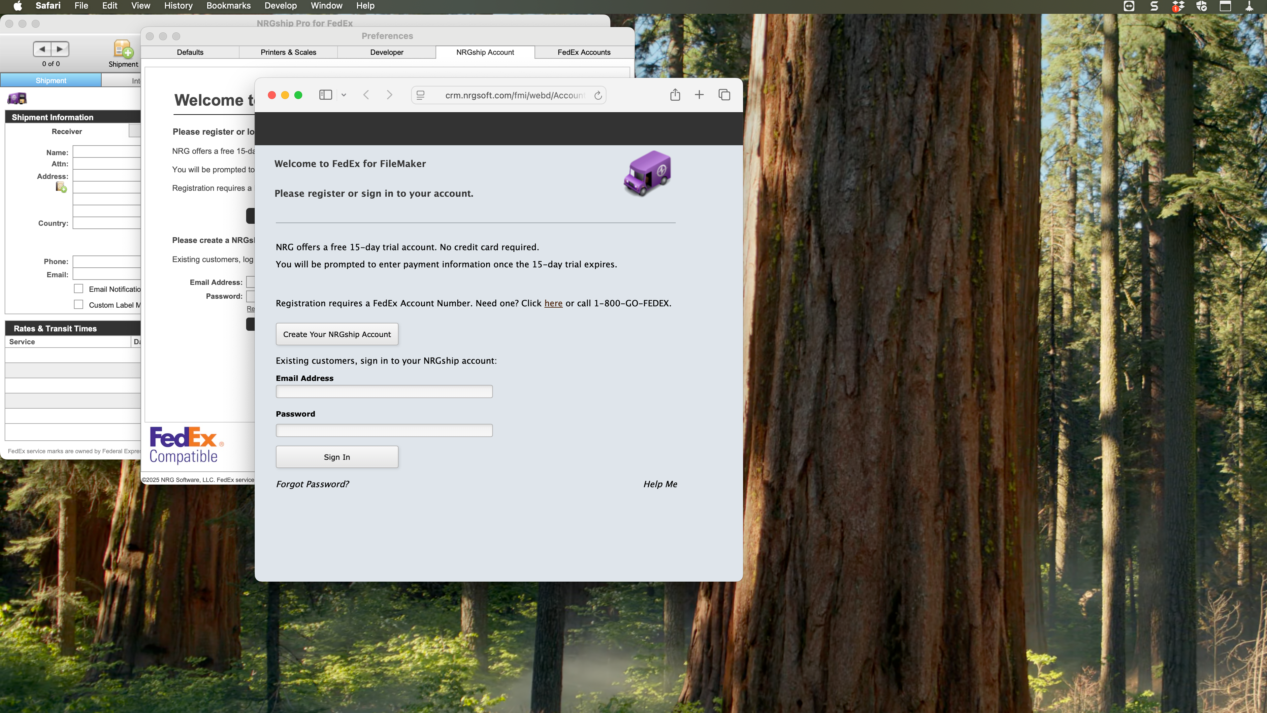Open the sidebar options chevron in Safari
1267x713 pixels.
(x=344, y=95)
